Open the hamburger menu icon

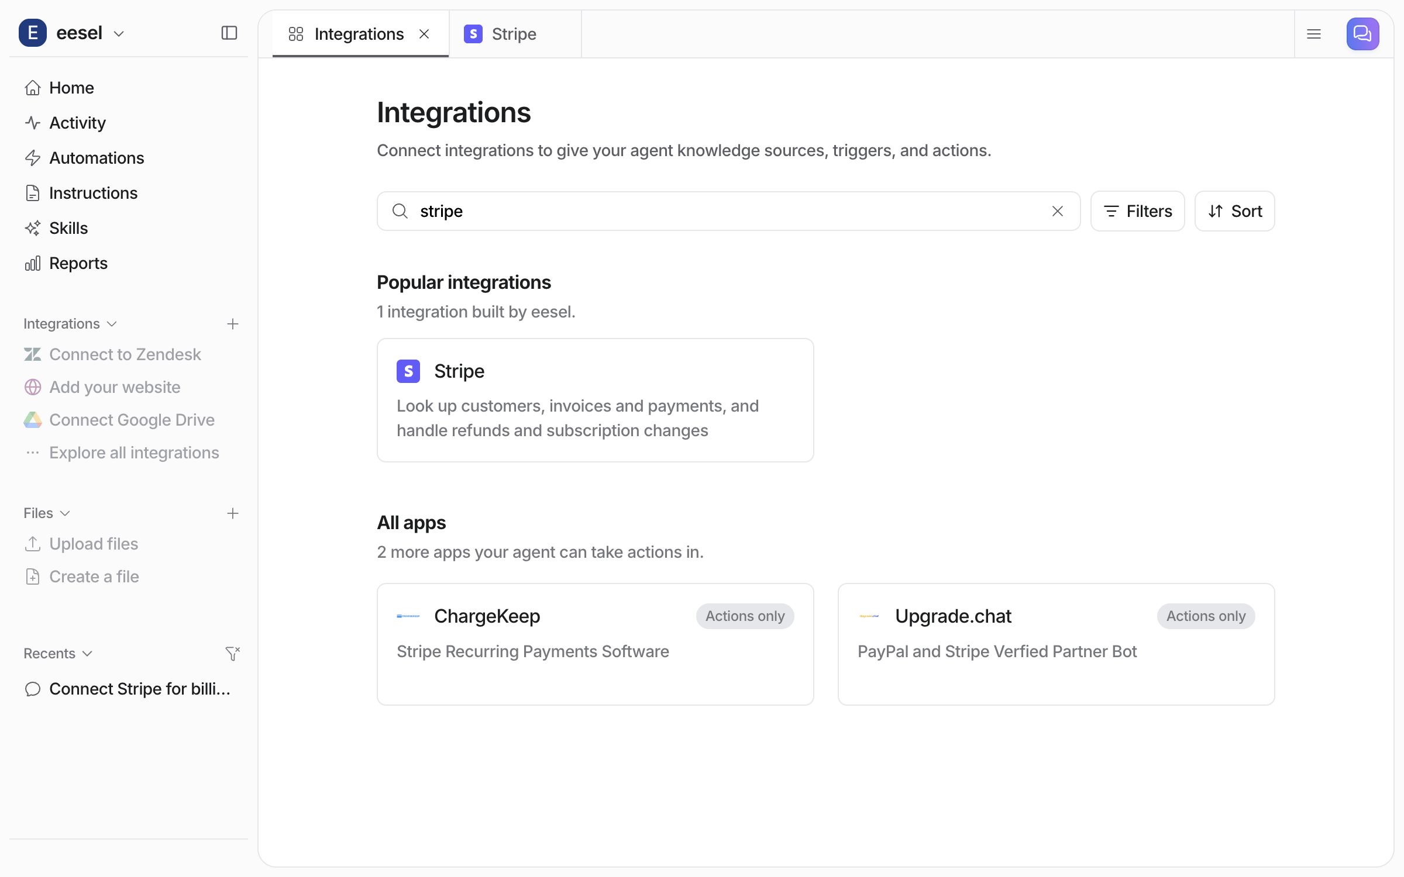point(1314,34)
